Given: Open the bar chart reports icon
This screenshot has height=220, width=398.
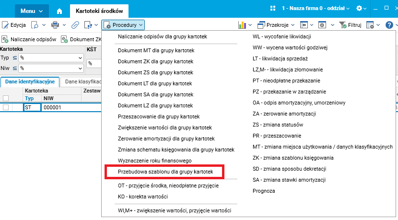Looking at the screenshot, I should click(x=242, y=25).
